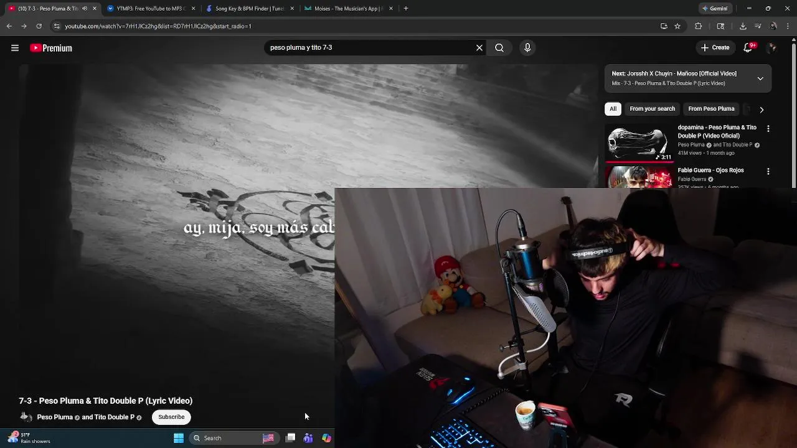The height and width of the screenshot is (448, 797).
Task: Expand the Next Mix playlist panel chevron
Action: 760,78
